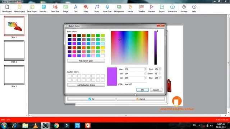The height and width of the screenshot is (129, 230).
Task: Insert an Image with the toolbar icon
Action: click(x=65, y=9)
